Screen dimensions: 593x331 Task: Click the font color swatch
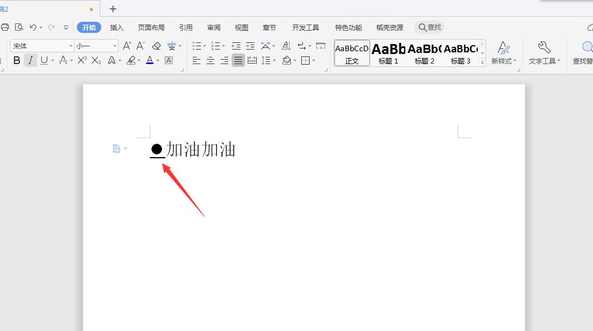[x=150, y=60]
